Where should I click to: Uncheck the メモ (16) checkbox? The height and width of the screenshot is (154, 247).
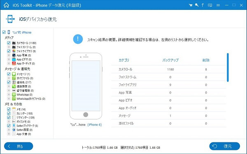click(x=9, y=109)
